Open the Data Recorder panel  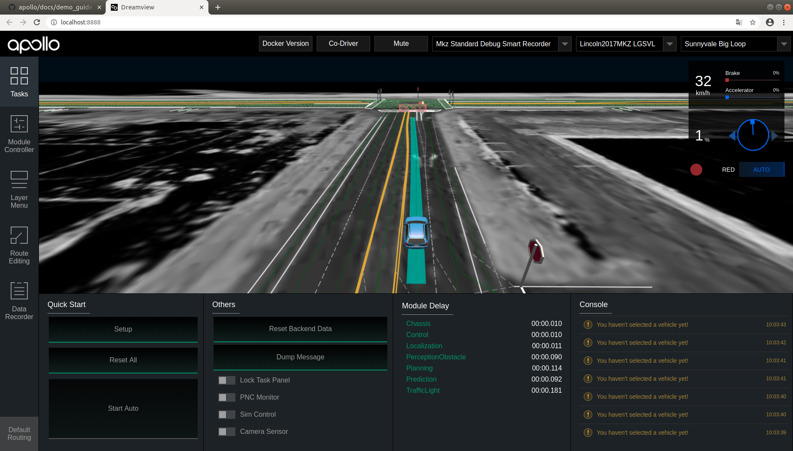click(x=19, y=300)
